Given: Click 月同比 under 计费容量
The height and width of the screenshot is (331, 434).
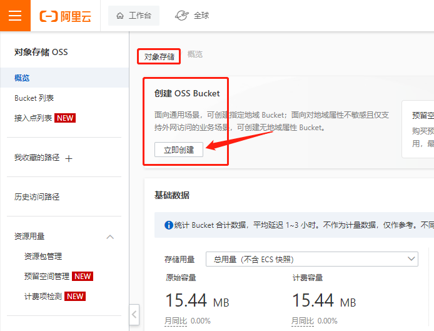Looking at the screenshot, I should [x=303, y=321].
